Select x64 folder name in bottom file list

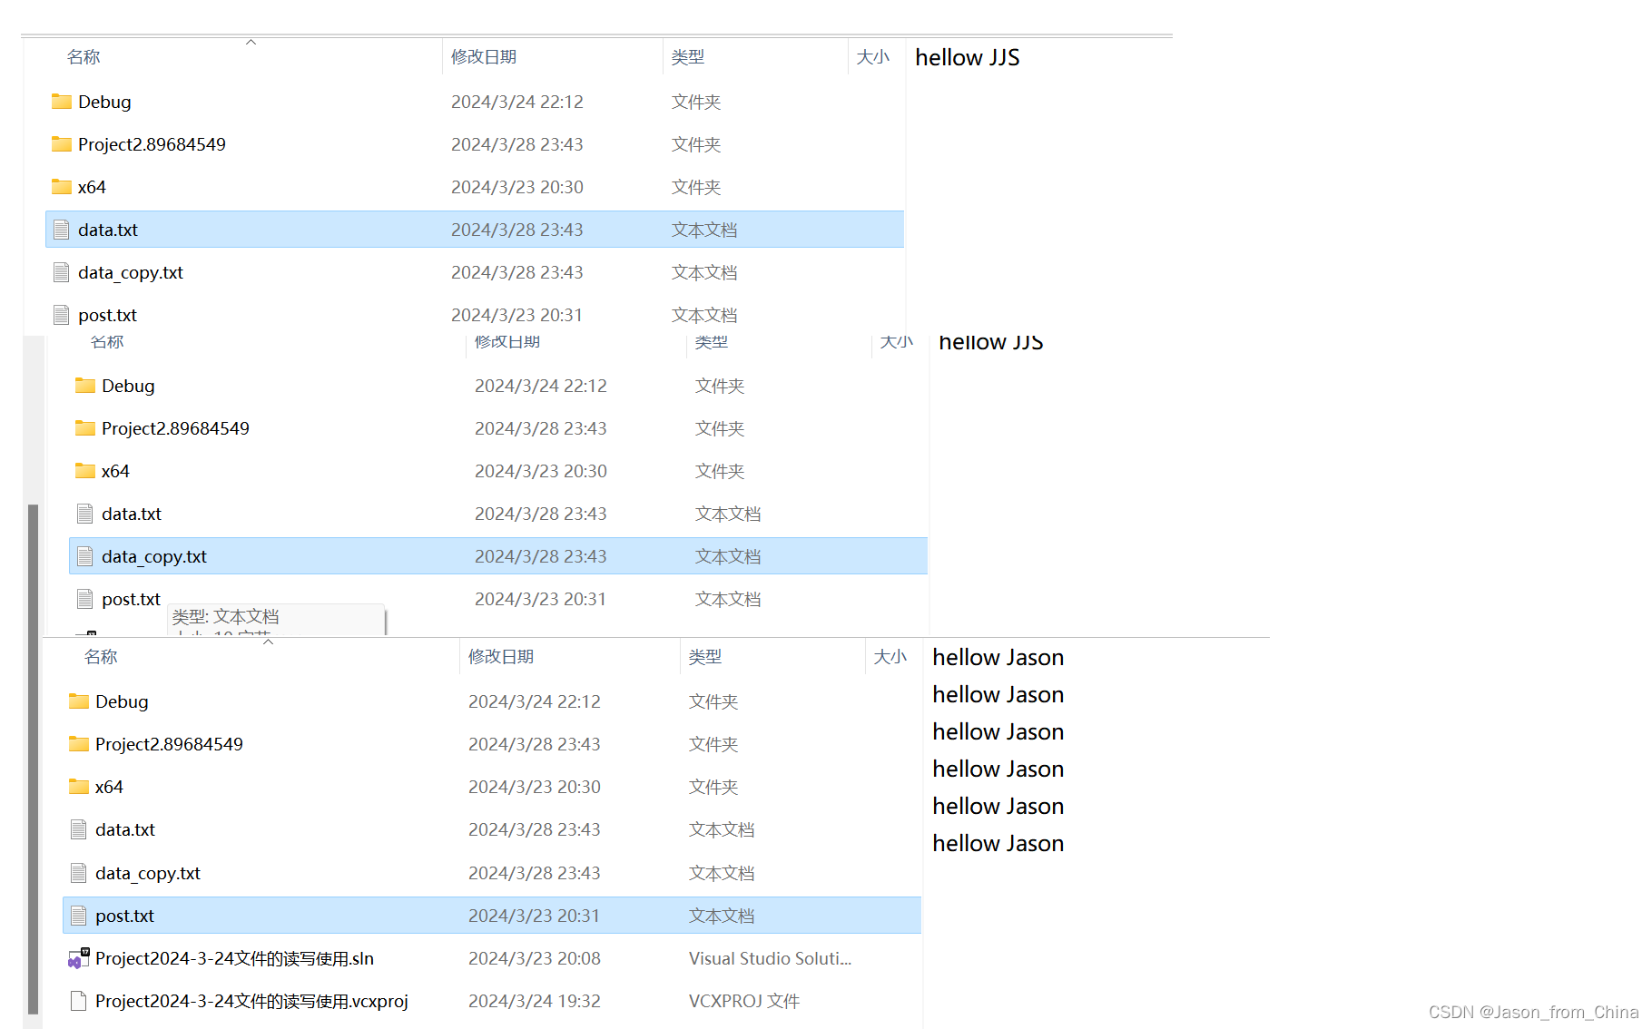[x=109, y=787]
